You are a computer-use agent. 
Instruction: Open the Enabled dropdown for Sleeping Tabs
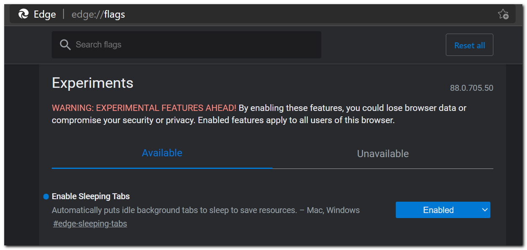pyautogui.click(x=443, y=210)
